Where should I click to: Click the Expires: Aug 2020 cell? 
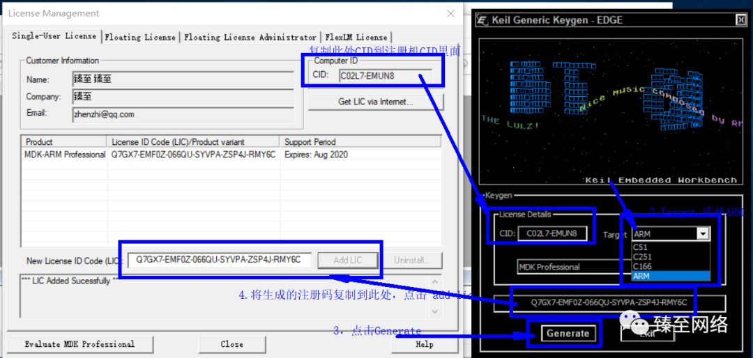coord(317,155)
